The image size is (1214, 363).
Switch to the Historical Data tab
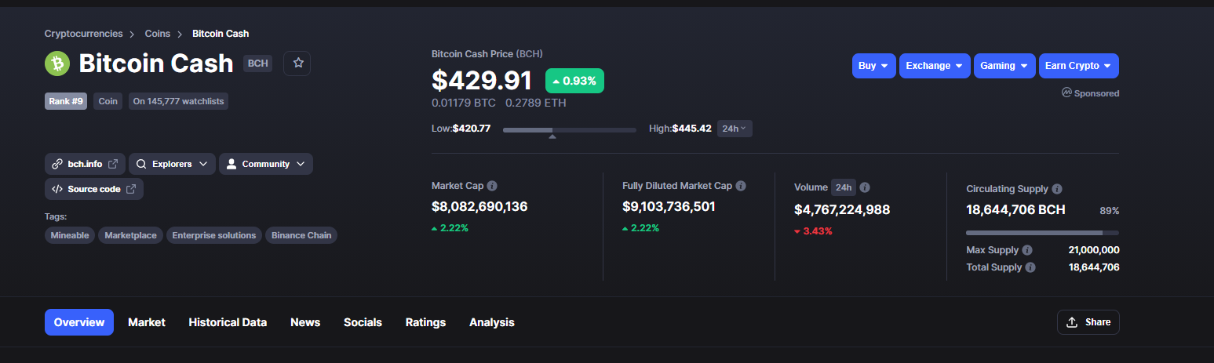coord(228,322)
